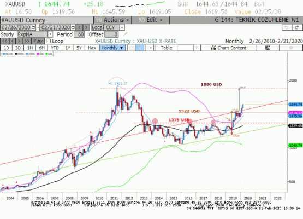Open the end date calendar picker
This screenshot has height=219, width=303.
click(73, 27)
